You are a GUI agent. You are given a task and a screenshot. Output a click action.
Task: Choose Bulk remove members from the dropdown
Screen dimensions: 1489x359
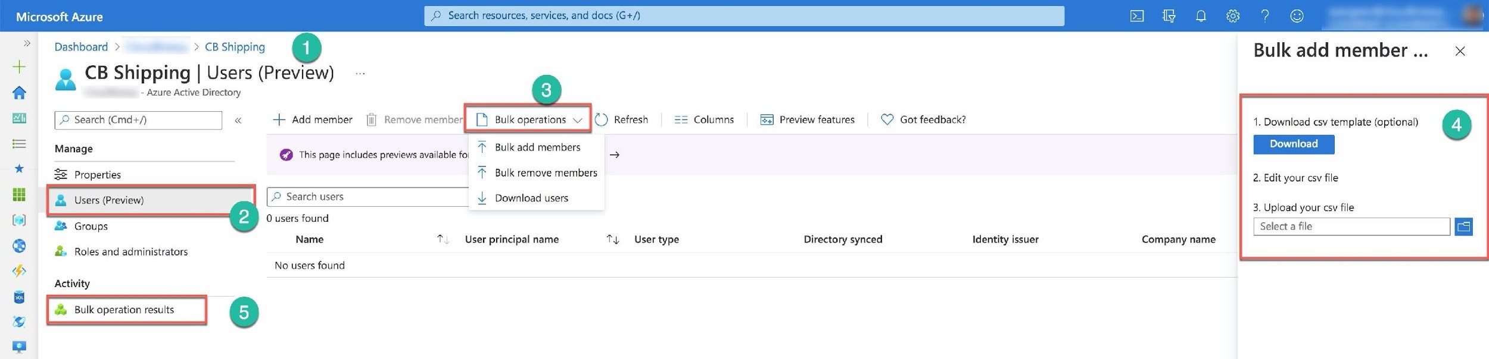pos(537,173)
